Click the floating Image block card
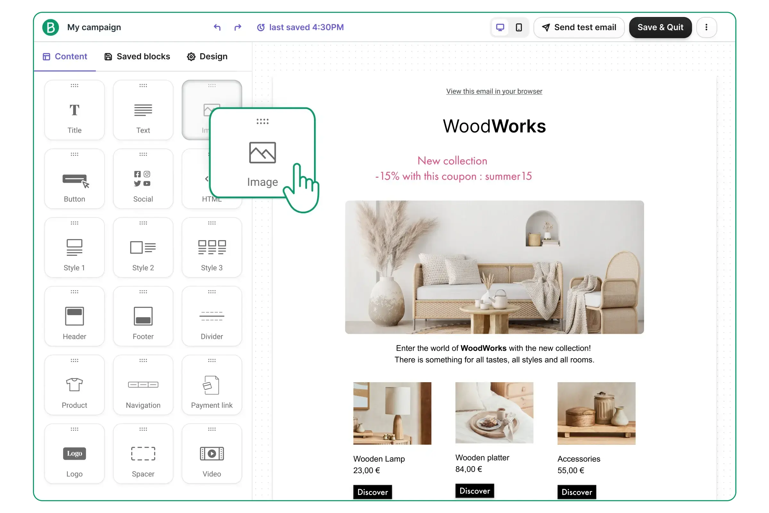769x513 pixels. point(262,153)
